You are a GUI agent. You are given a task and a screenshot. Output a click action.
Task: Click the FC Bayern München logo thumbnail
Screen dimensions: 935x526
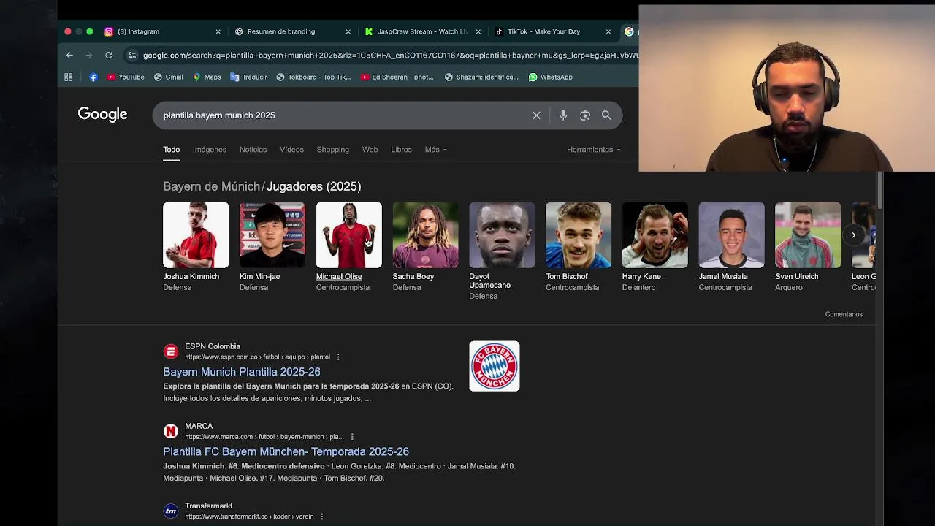(x=495, y=366)
